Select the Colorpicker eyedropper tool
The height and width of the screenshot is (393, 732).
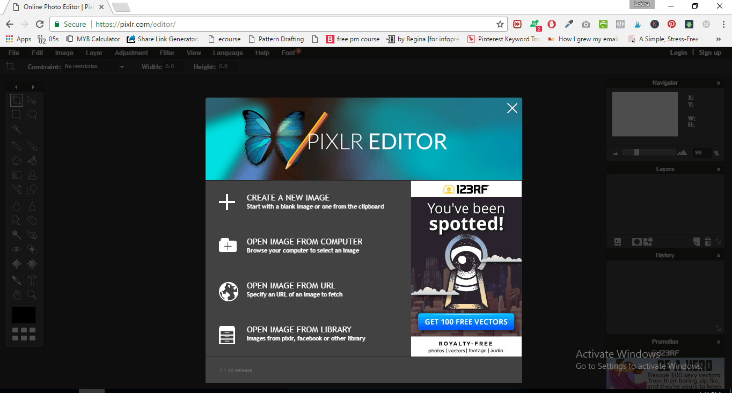17,280
